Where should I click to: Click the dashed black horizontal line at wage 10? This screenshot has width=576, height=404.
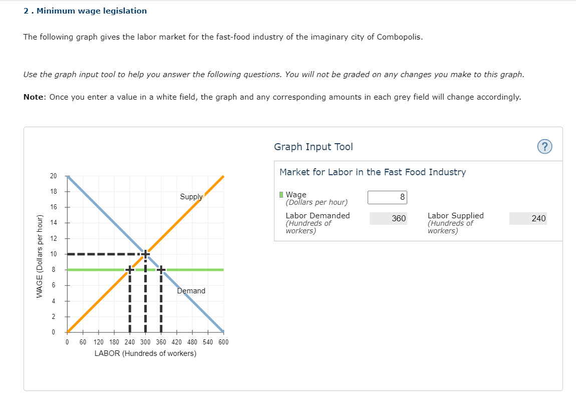point(103,254)
